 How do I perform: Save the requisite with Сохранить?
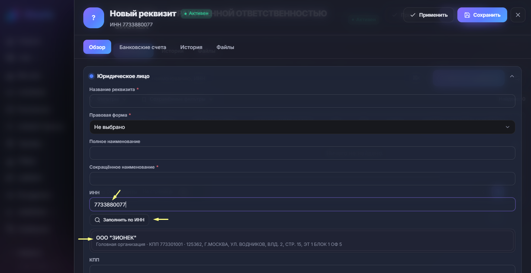482,15
